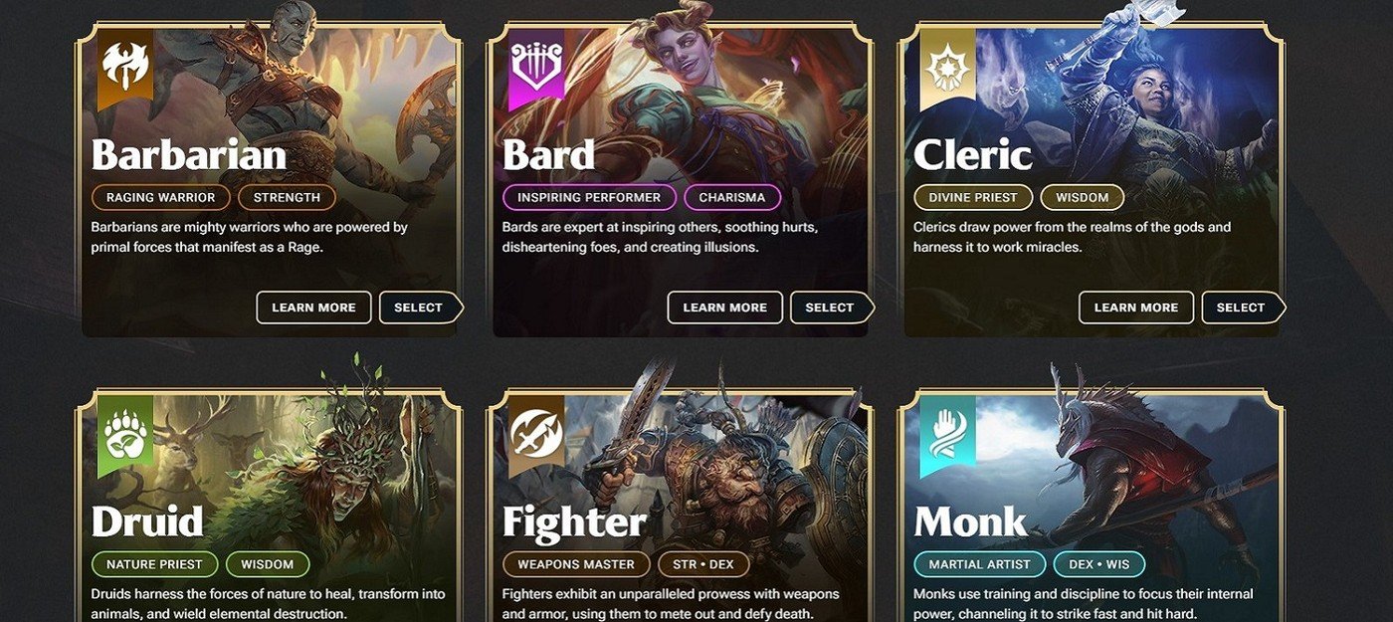The width and height of the screenshot is (1393, 622).
Task: Open Learn More for Cleric
Action: [1136, 308]
